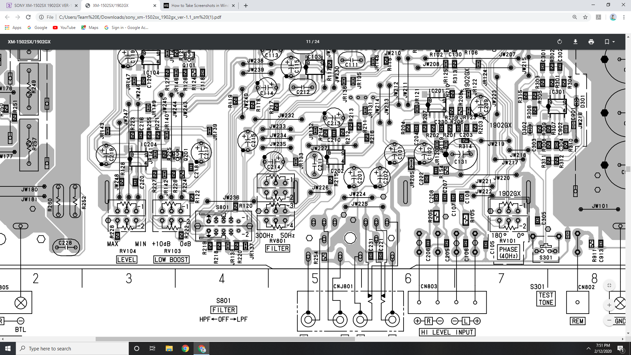Click the Type here to search box
Viewport: 631px width, 355px height.
[72, 348]
